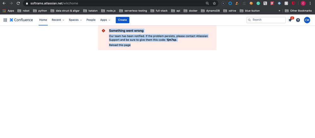Open the node.js bookmark folder
Screen dimensions: 315x138
[x=108, y=11]
